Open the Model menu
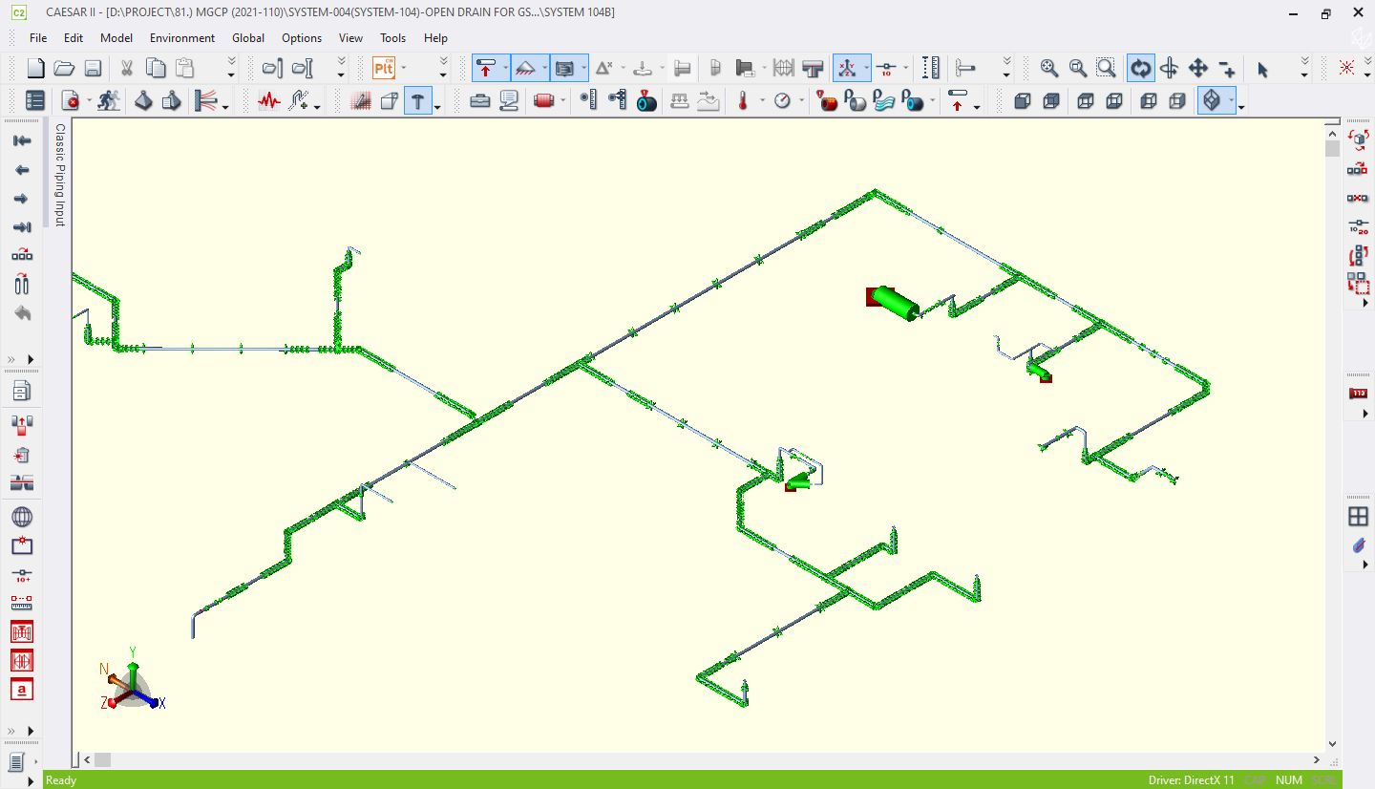Screen dimensions: 1375x789 116,38
